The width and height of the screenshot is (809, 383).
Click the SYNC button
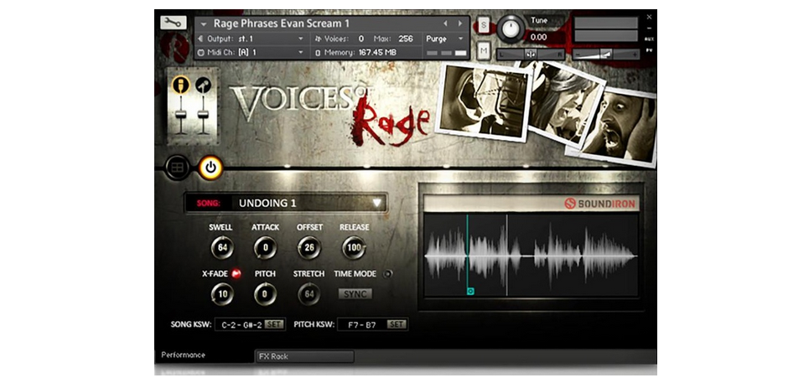(355, 294)
